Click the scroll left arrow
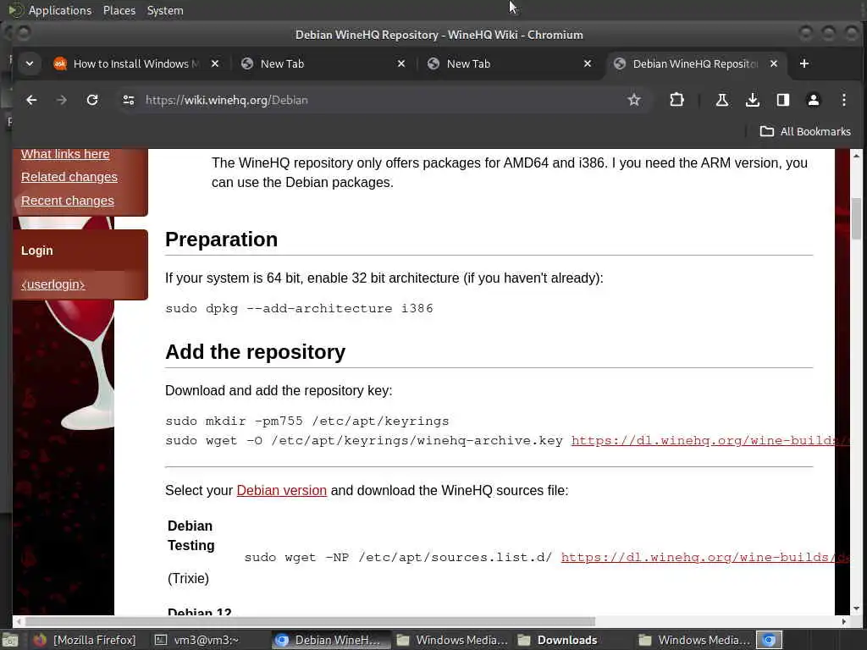 coord(19,621)
